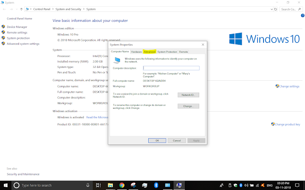Click the Network ID button
Screen dimensions: 305x190
coord(188,95)
